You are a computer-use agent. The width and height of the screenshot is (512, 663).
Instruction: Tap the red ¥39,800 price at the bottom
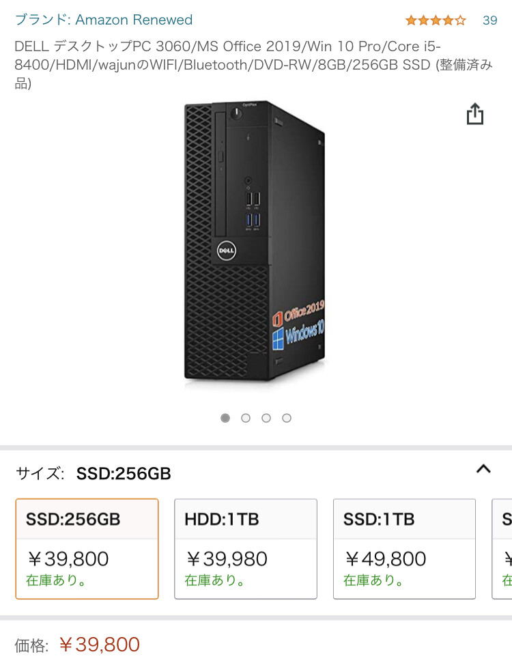[100, 645]
